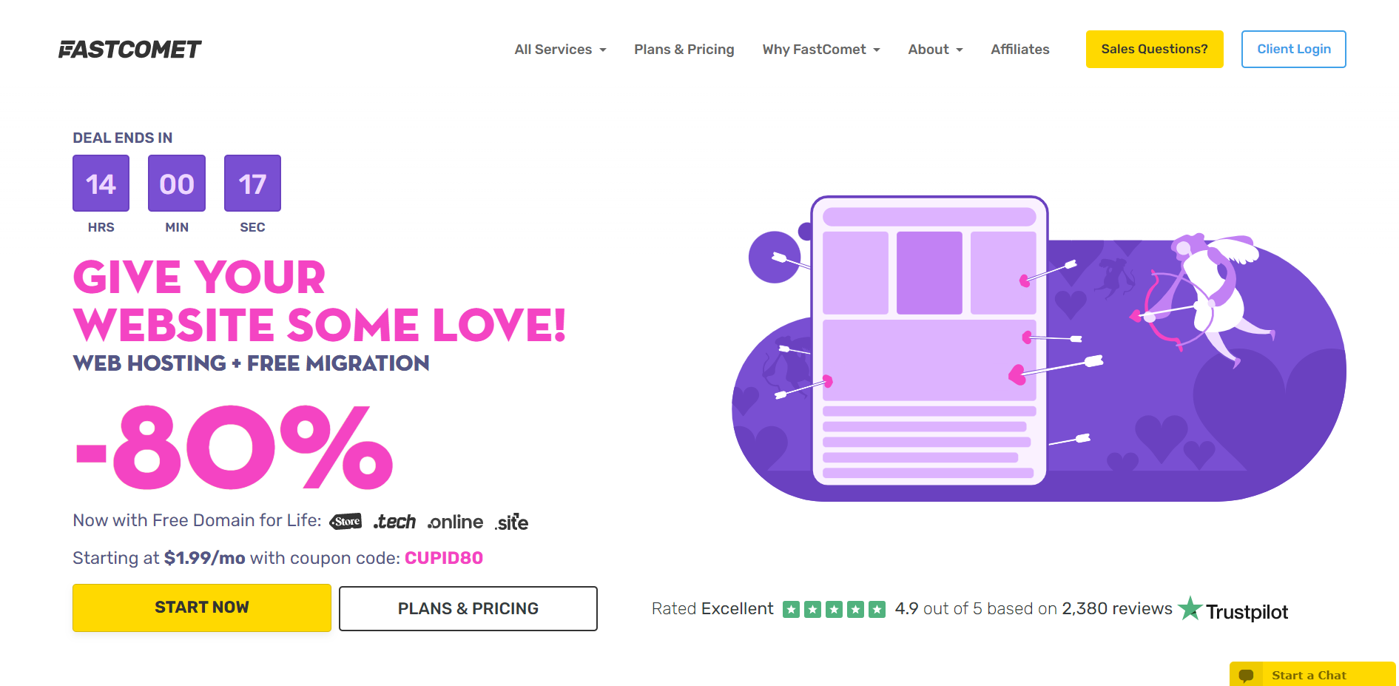The height and width of the screenshot is (686, 1399).
Task: Click the Trustpilot star logo
Action: [1190, 608]
